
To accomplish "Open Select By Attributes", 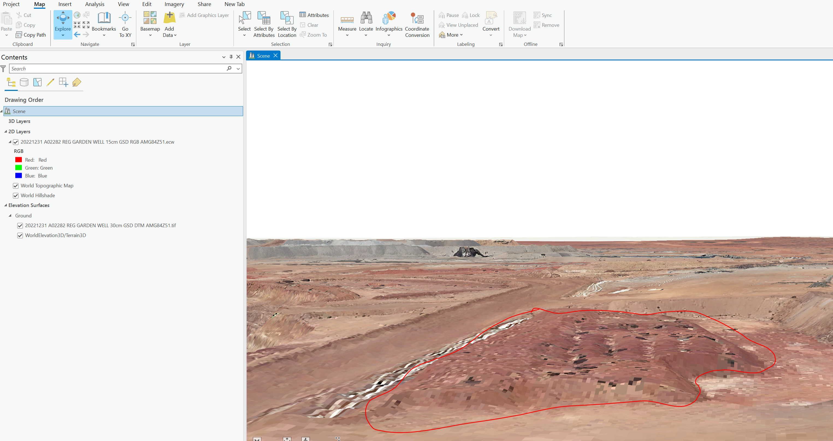I will pyautogui.click(x=264, y=24).
